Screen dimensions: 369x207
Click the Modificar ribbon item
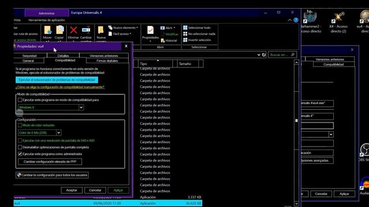[170, 34]
